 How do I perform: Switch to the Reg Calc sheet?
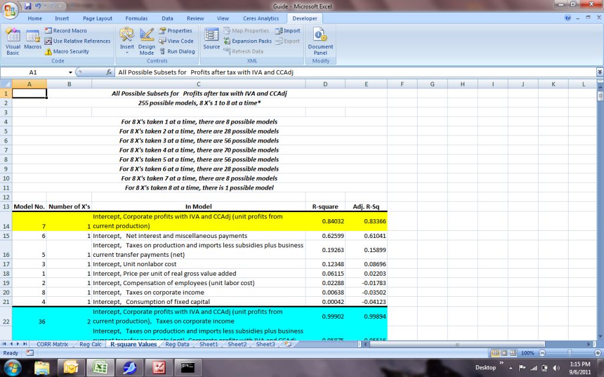pyautogui.click(x=90, y=344)
